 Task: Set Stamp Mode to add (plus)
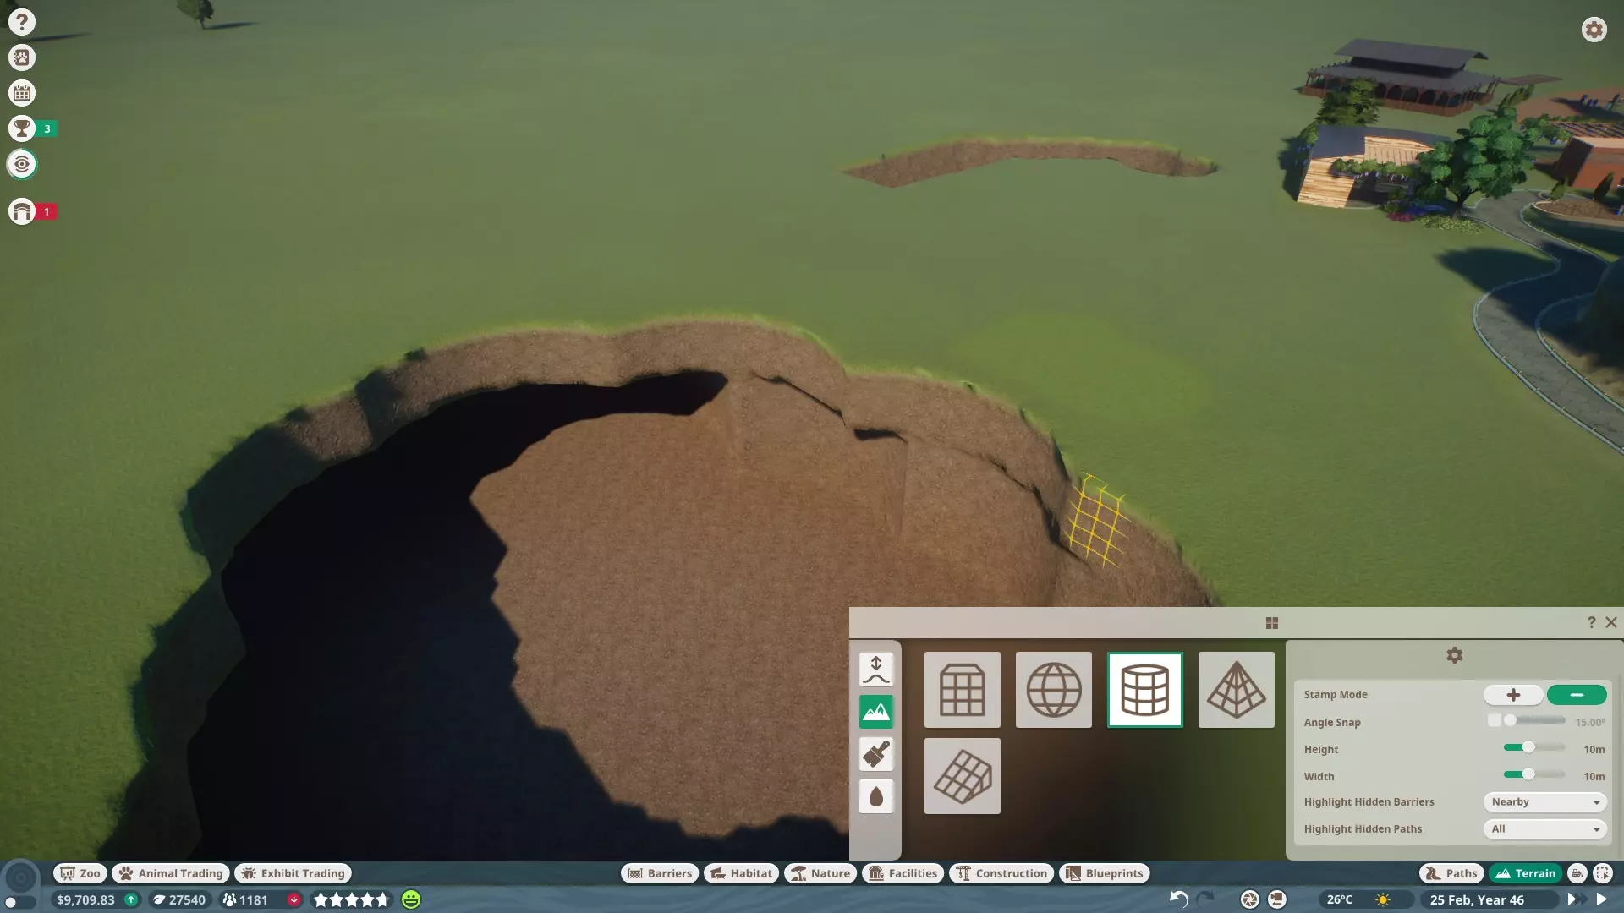coord(1512,695)
